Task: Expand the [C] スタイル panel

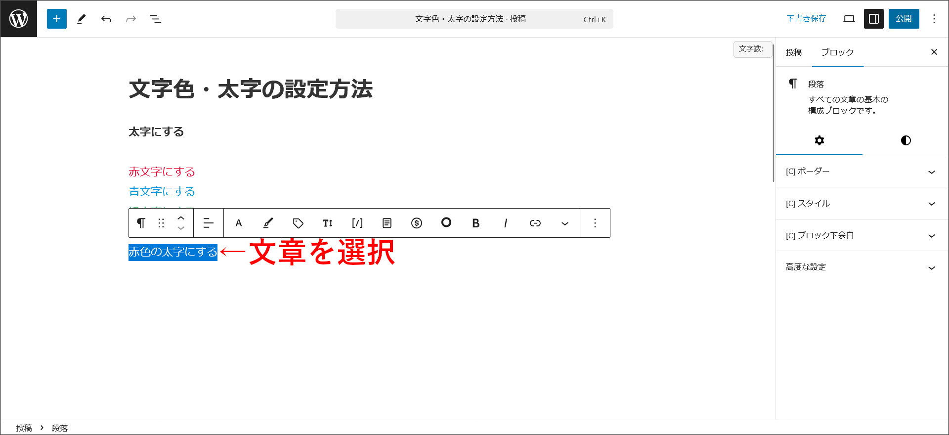Action: tap(862, 204)
